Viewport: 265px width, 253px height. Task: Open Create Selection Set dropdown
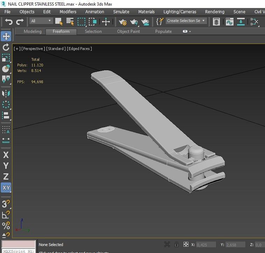coord(186,21)
